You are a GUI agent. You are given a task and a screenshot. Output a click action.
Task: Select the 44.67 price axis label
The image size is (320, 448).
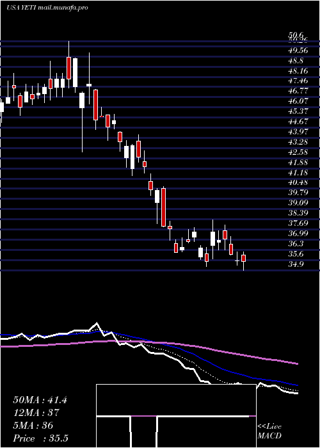pos(298,122)
